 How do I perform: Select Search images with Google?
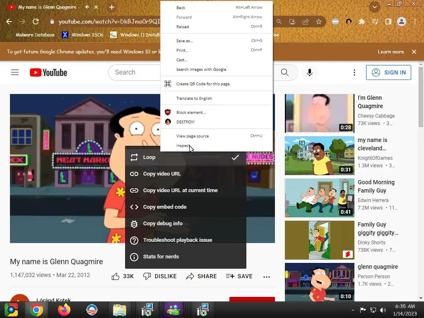point(216,70)
